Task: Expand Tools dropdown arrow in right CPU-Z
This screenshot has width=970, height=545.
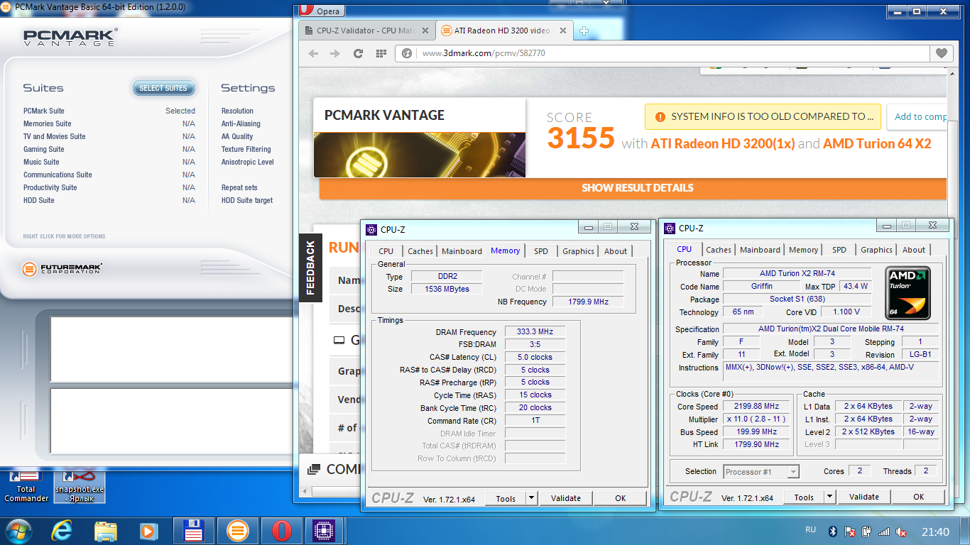Action: point(830,497)
